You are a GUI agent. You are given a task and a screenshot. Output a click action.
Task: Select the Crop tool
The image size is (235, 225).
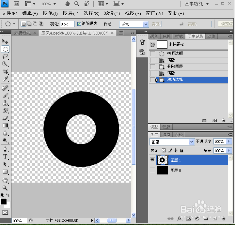tap(5, 71)
